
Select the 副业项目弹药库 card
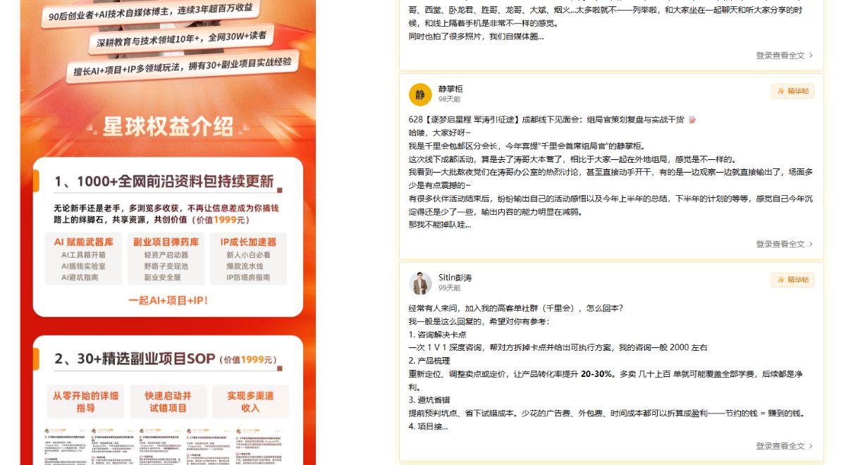tap(166, 259)
